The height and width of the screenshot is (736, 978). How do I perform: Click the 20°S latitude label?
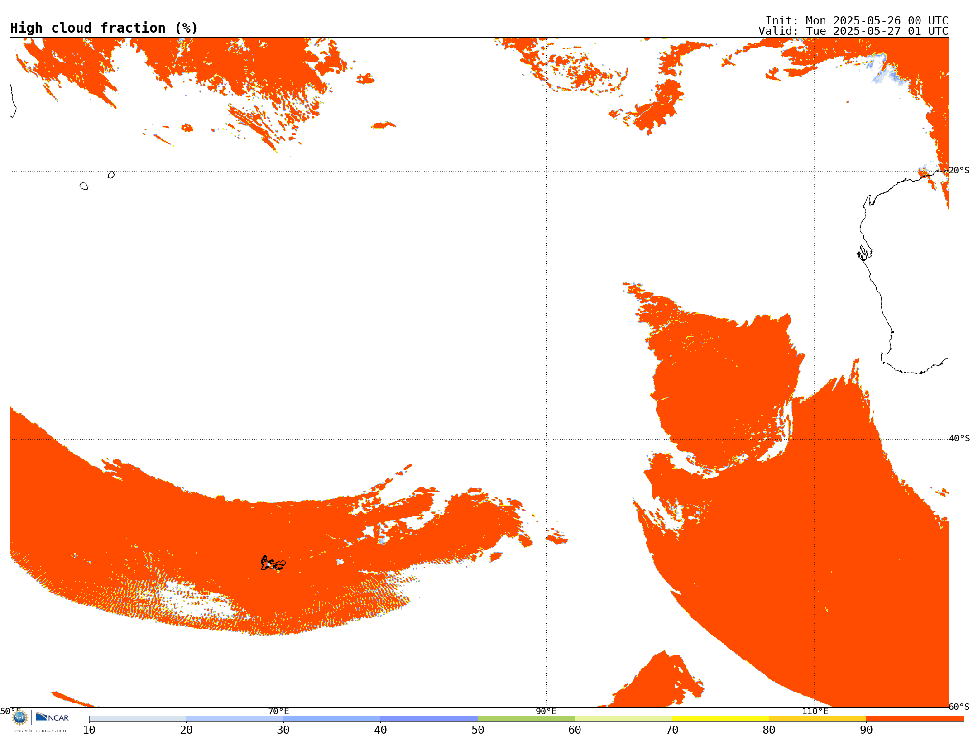click(x=959, y=171)
